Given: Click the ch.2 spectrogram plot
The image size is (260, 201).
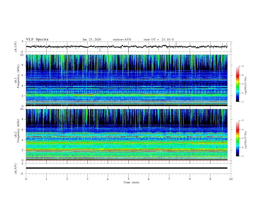Looking at the screenshot, I should pos(127,135).
